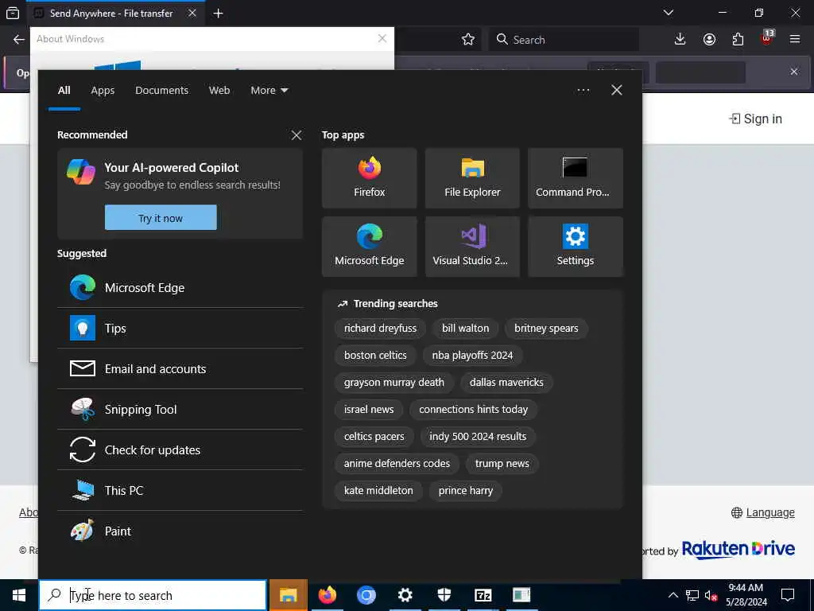This screenshot has height=611, width=814.
Task: Open Firefox hamburger menu
Action: coord(795,40)
